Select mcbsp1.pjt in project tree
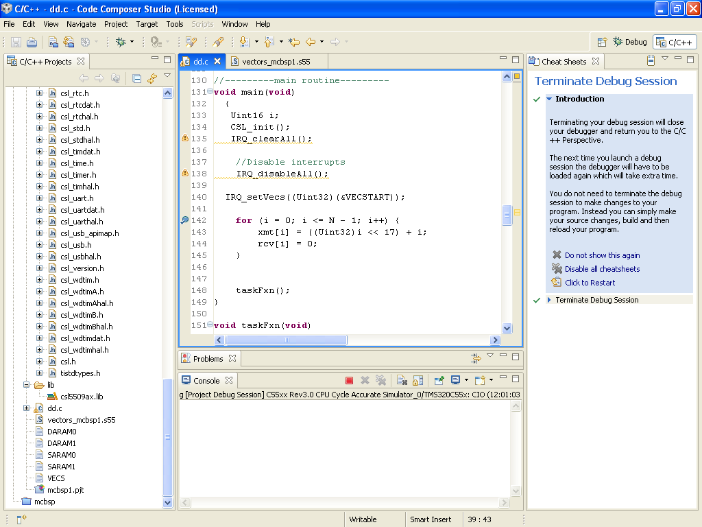 (x=65, y=490)
